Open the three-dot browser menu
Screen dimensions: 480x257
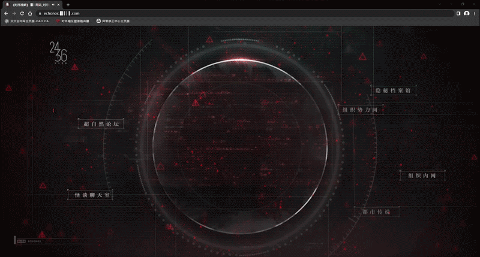(x=475, y=13)
